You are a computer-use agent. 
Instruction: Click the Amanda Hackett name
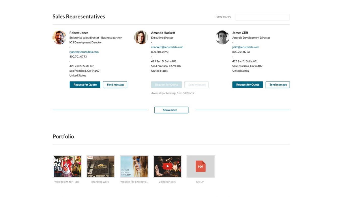click(163, 33)
